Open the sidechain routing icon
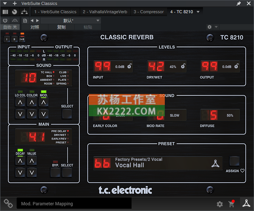Viewport: 254px width, 211px height. 15,20
